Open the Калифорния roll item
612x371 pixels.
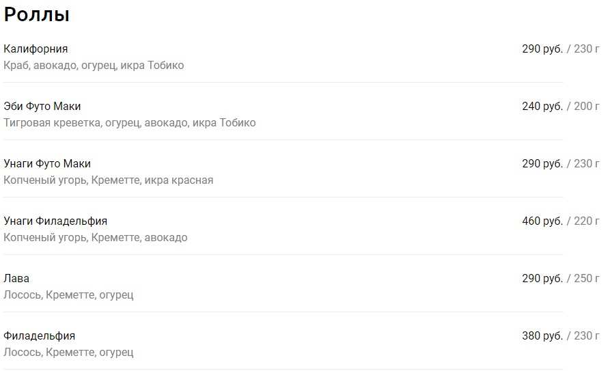[36, 49]
